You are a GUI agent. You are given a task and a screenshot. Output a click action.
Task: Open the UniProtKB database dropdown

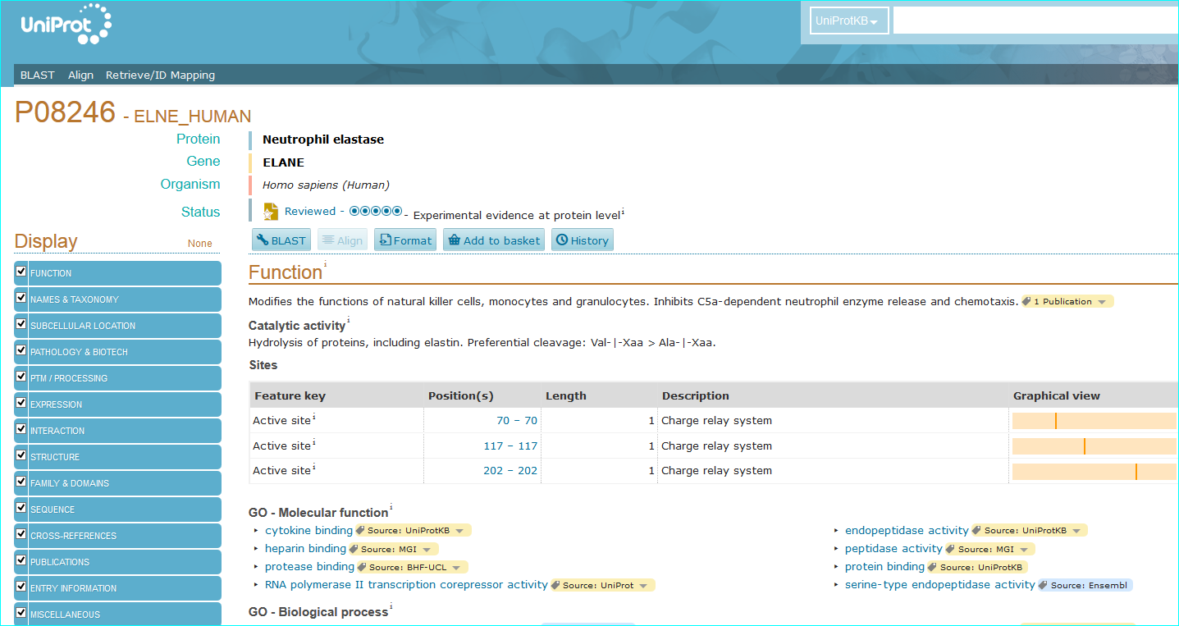pos(848,21)
